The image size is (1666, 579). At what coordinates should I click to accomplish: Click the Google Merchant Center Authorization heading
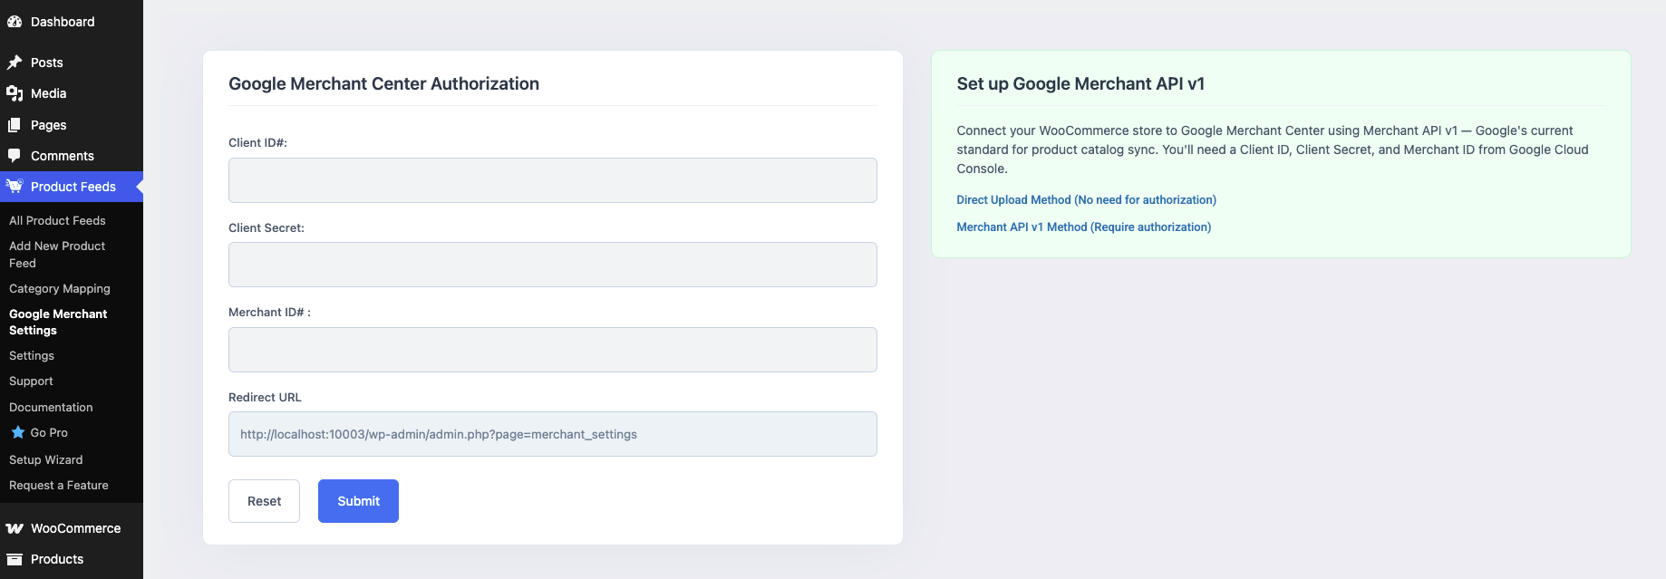[x=383, y=83]
